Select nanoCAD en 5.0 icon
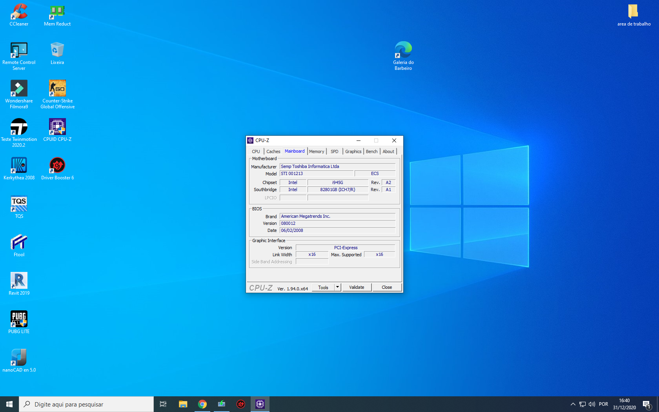 click(19, 361)
